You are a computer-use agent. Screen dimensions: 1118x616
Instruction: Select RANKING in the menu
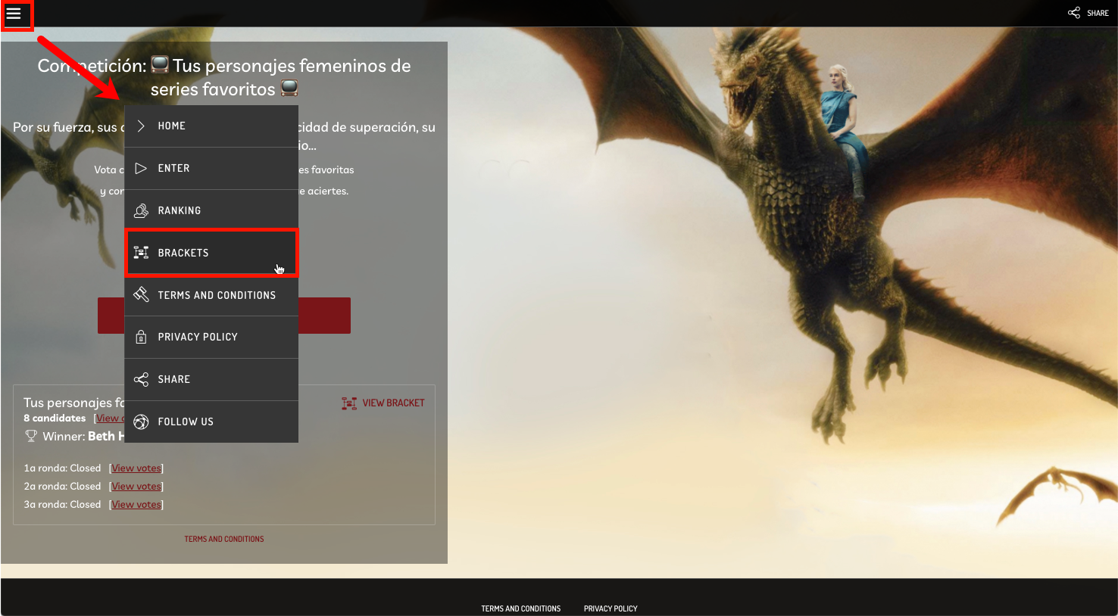(211, 210)
